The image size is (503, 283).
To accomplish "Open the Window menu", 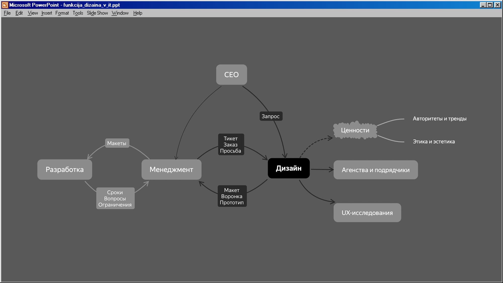I will click(x=120, y=13).
